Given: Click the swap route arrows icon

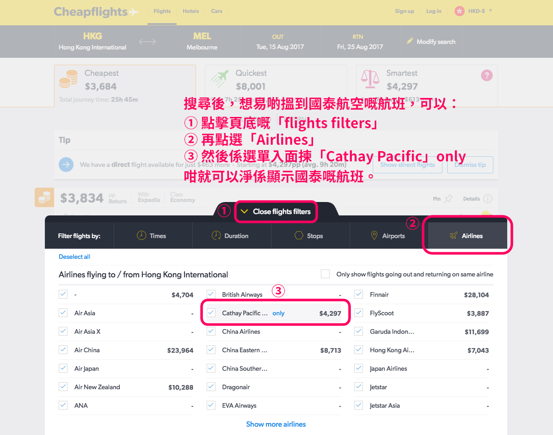Looking at the screenshot, I should [x=147, y=42].
